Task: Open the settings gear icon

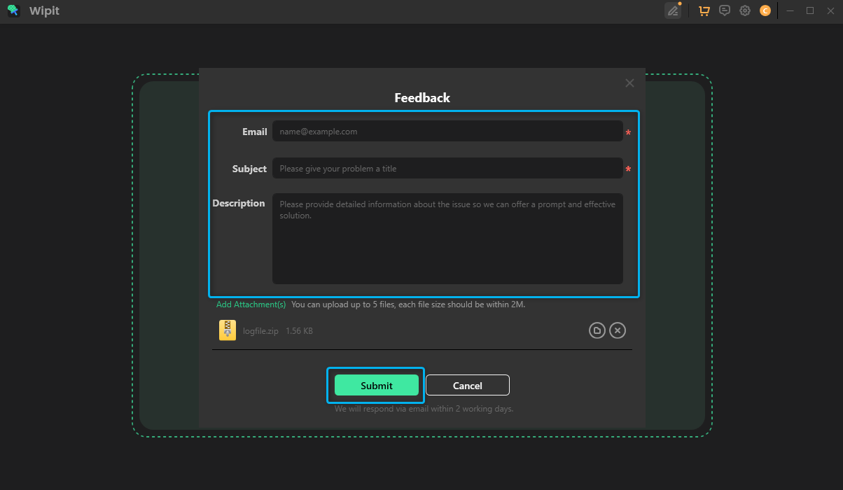Action: 744,10
